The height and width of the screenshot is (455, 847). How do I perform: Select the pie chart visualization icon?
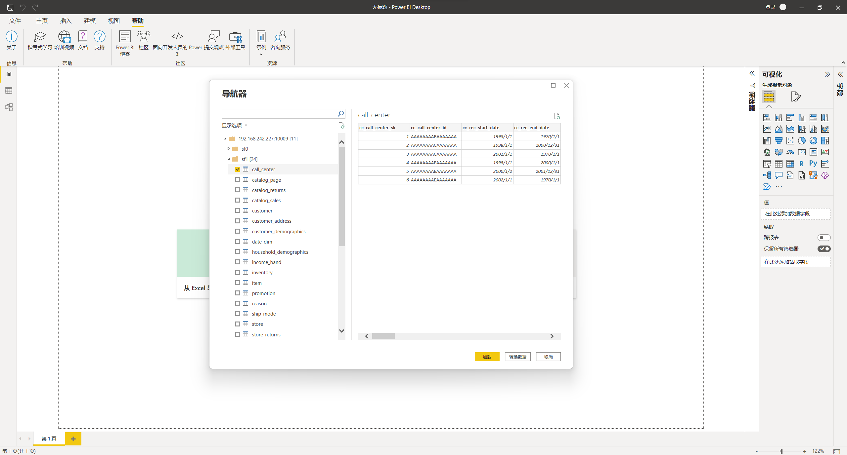pos(801,141)
